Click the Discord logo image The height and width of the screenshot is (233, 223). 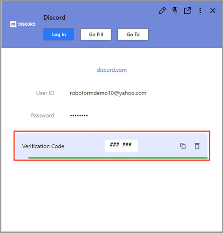tap(23, 24)
